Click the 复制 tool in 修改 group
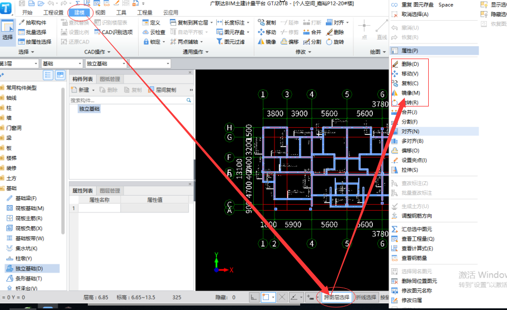507x310 pixels. coord(267,22)
